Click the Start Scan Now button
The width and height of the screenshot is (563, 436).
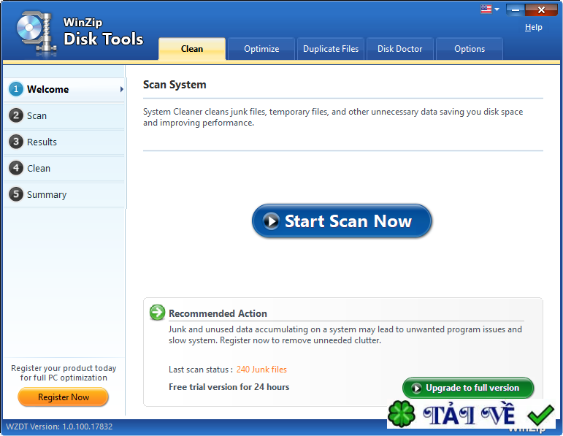pos(342,221)
